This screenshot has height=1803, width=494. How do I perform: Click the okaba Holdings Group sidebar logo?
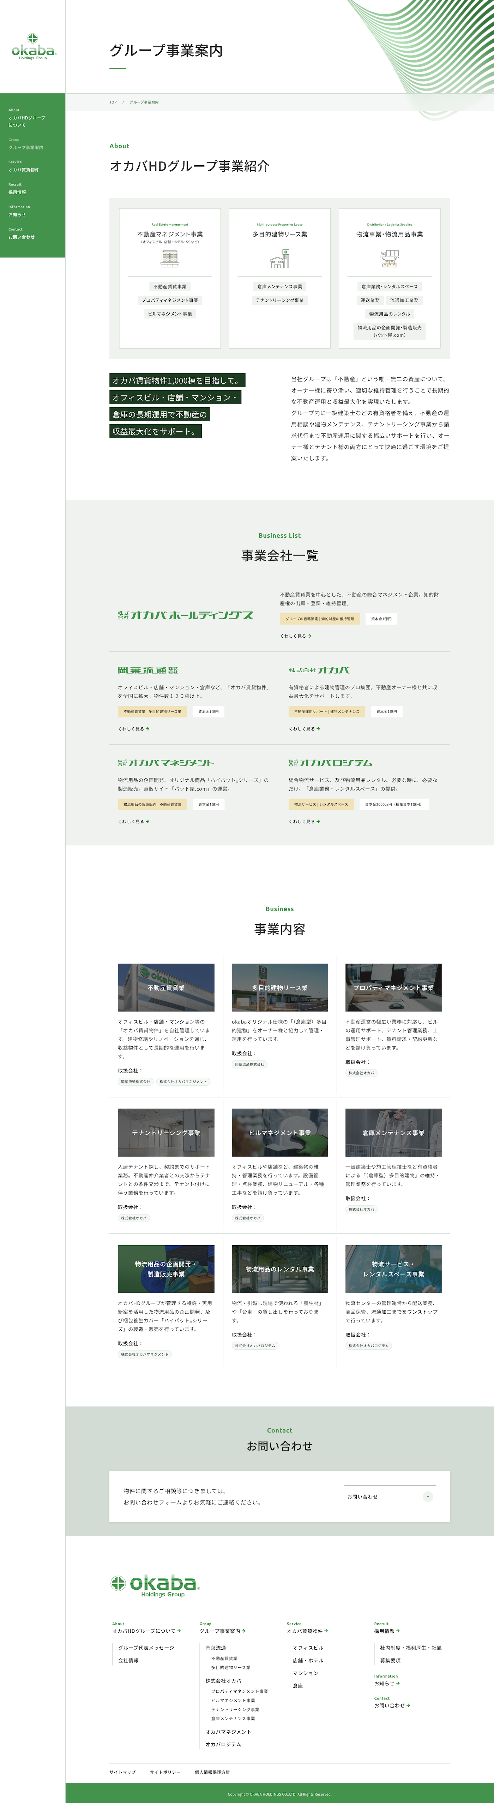point(33,47)
